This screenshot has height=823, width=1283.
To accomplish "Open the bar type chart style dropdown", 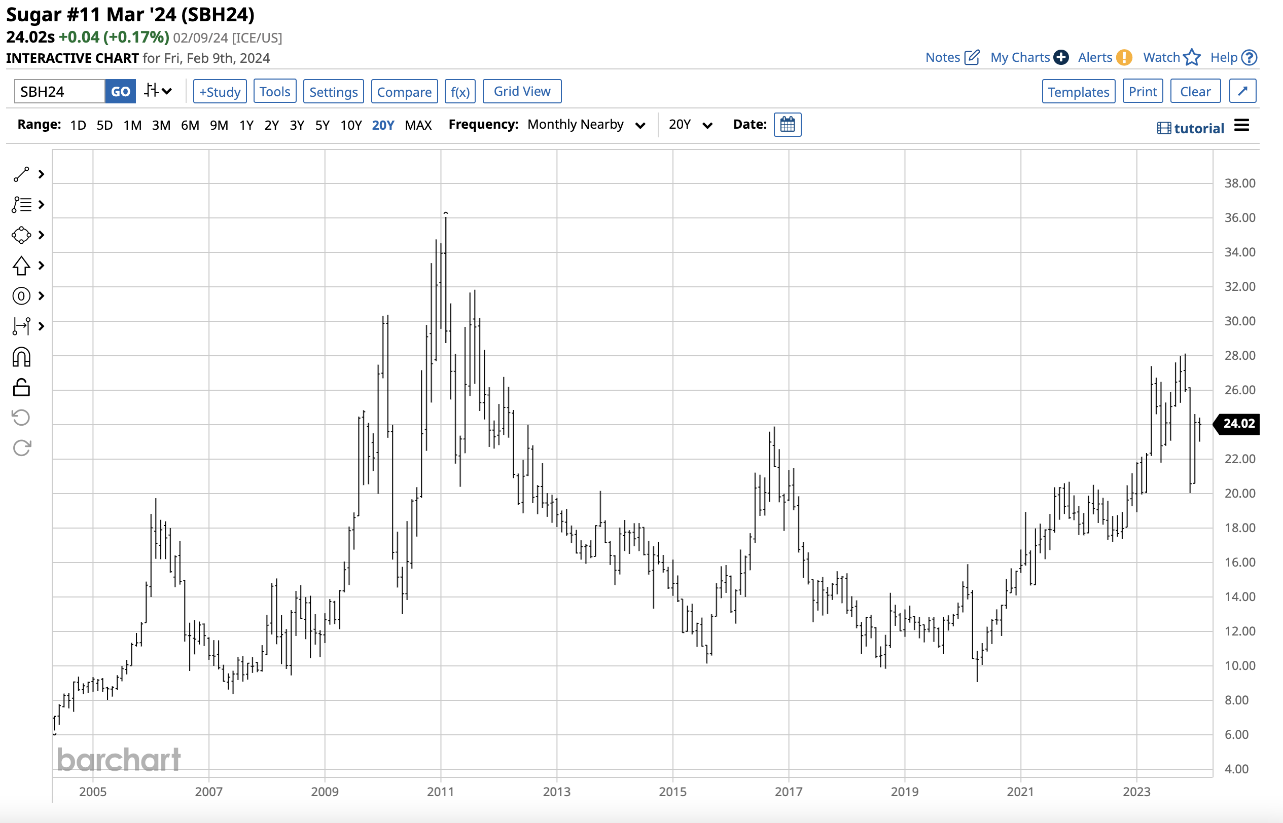I will [158, 91].
